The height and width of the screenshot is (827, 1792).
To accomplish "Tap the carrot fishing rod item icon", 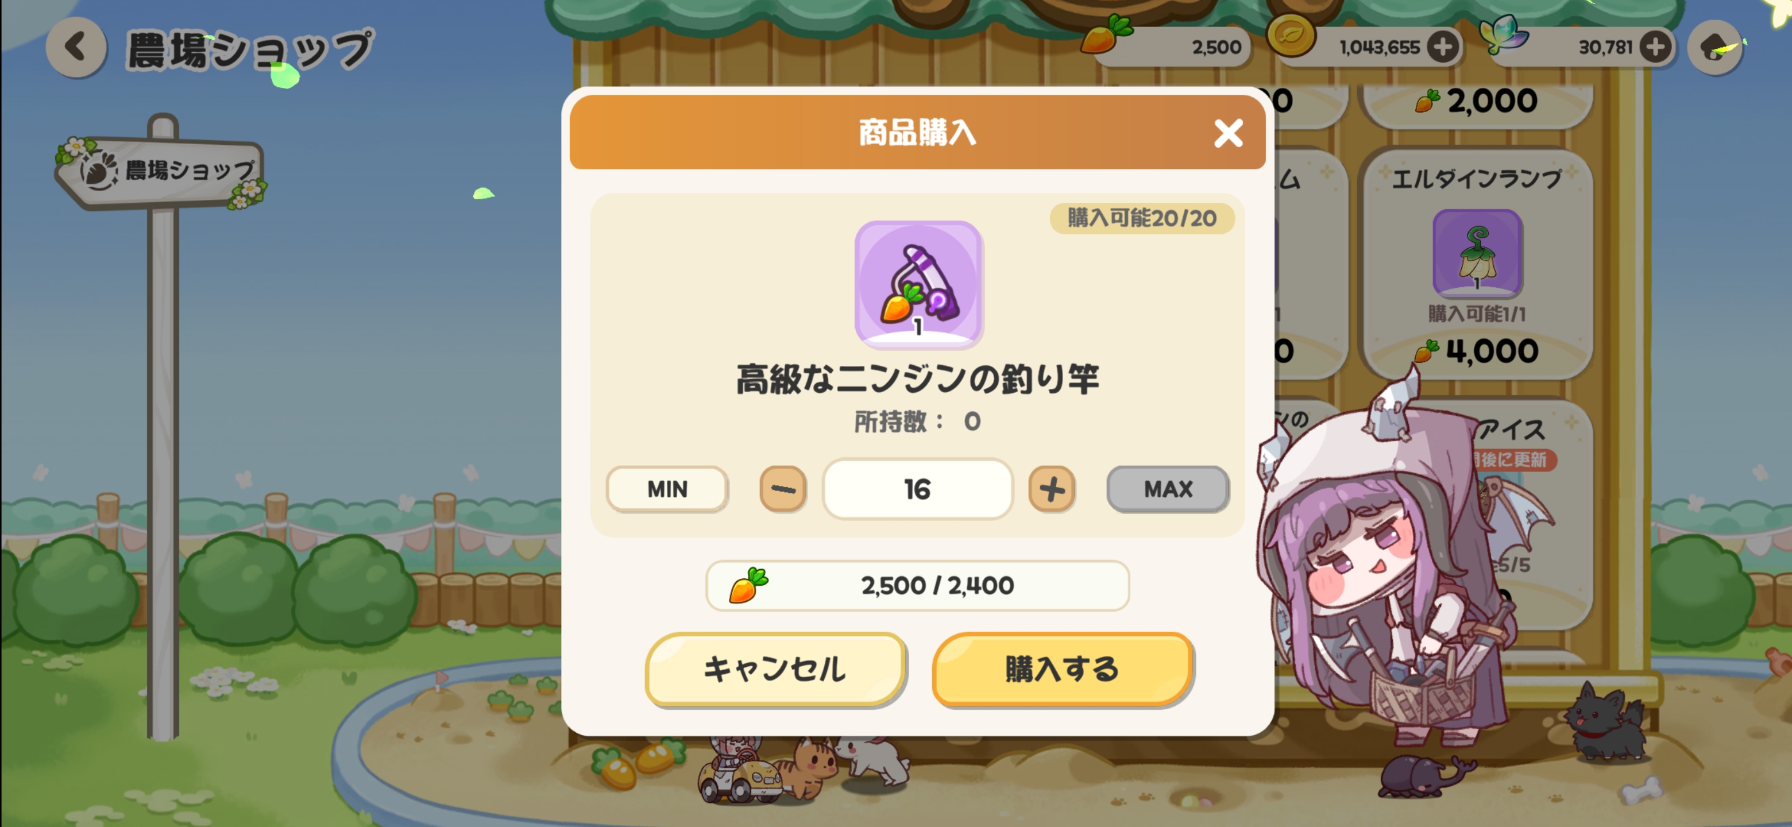I will [918, 284].
